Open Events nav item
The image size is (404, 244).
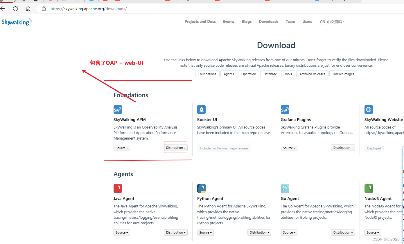(x=229, y=21)
